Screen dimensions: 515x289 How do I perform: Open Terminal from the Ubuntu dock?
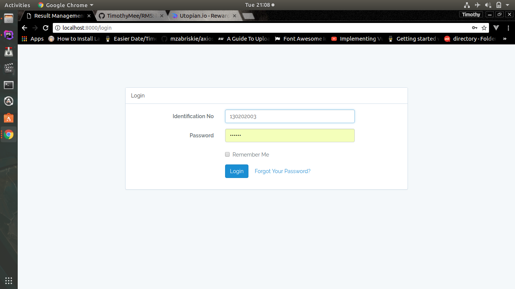[8, 85]
